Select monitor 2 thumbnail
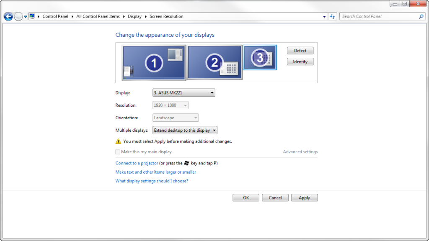 pos(215,63)
